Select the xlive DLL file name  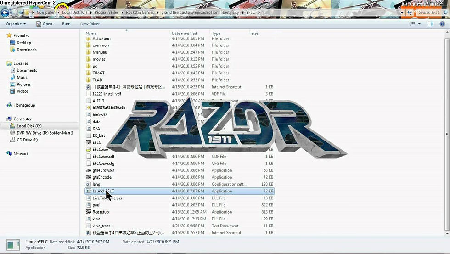pos(96,219)
